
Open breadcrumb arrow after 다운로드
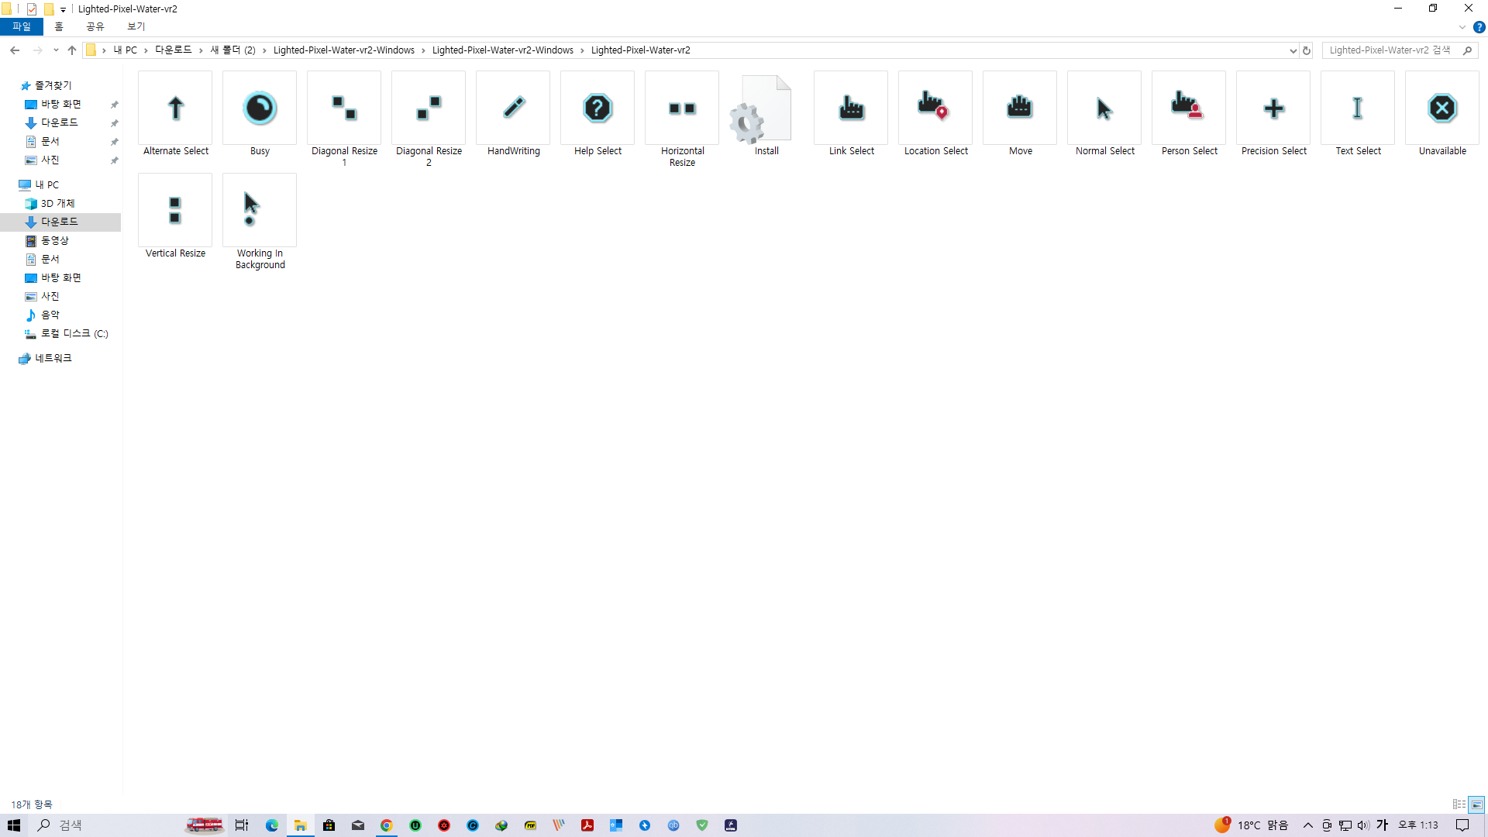201,50
